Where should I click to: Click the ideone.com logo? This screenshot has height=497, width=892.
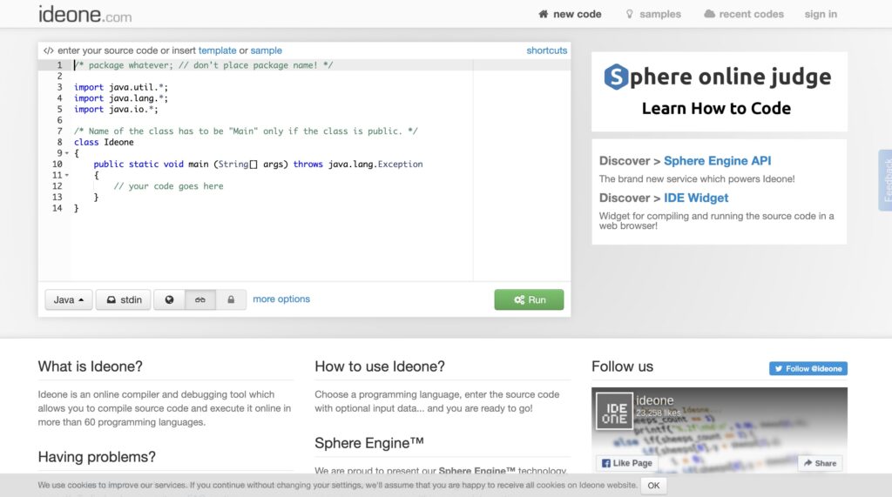point(84,14)
